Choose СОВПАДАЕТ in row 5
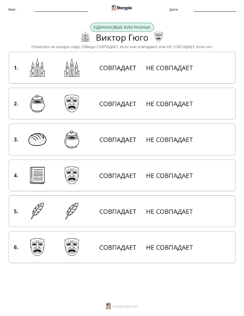Image resolution: width=244 pixels, height=316 pixels. click(118, 211)
